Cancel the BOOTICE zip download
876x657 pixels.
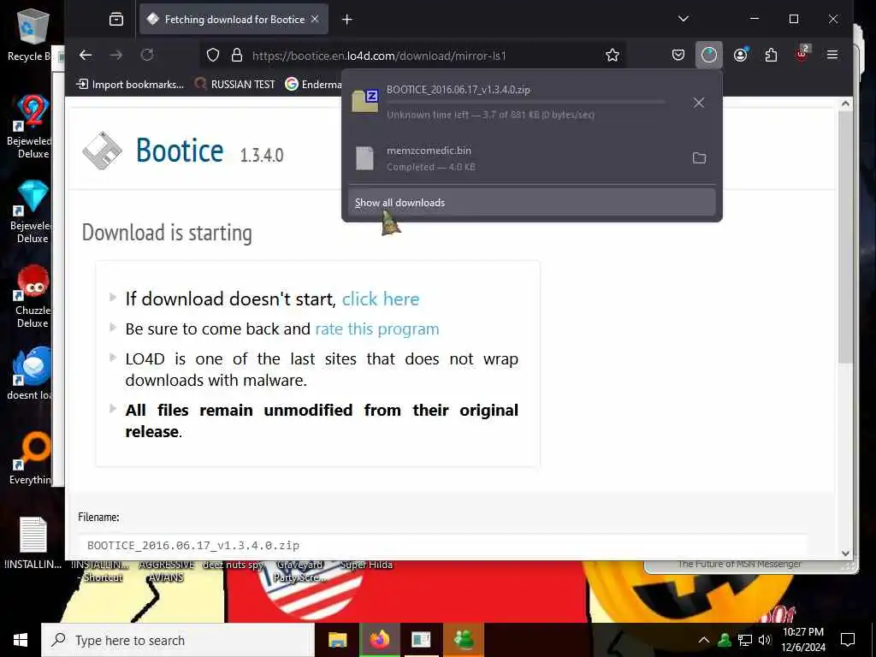(698, 103)
